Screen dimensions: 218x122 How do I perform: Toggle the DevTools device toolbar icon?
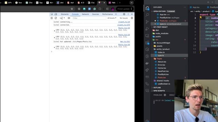56,14
